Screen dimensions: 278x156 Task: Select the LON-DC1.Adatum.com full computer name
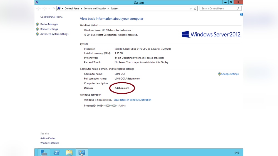tap(127, 79)
